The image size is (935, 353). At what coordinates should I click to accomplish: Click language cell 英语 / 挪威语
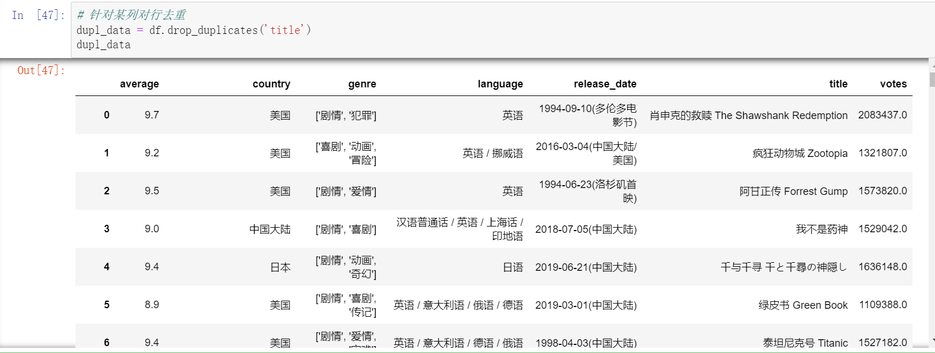click(493, 154)
